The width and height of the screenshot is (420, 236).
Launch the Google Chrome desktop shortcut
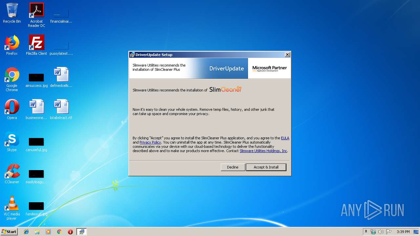(12, 79)
